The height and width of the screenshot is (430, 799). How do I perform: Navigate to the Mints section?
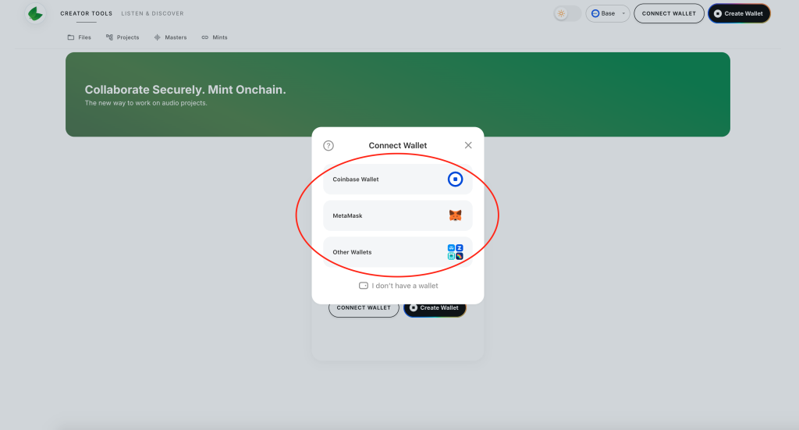214,37
